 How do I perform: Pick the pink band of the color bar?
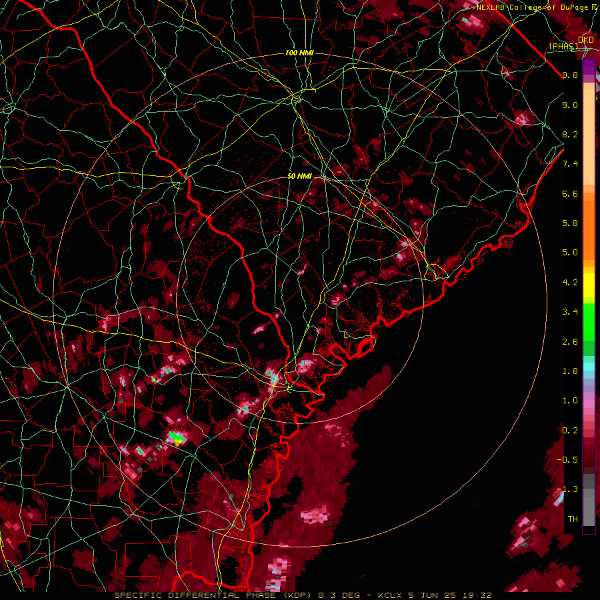589,404
